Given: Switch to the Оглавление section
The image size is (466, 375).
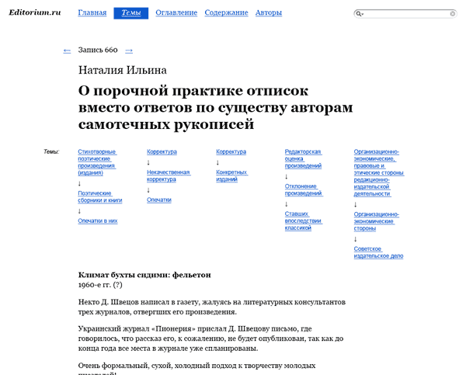Looking at the screenshot, I should pos(176,13).
